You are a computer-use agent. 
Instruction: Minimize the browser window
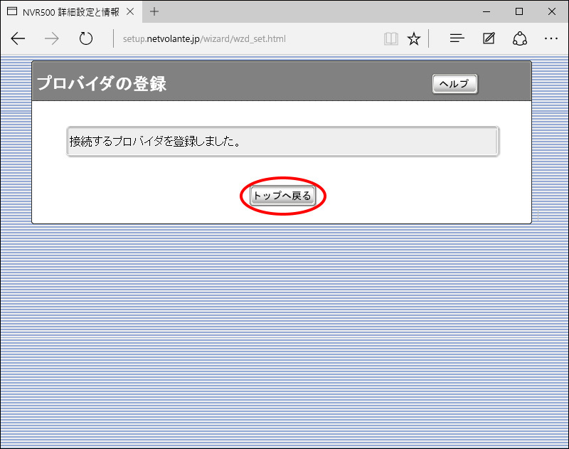(x=486, y=11)
